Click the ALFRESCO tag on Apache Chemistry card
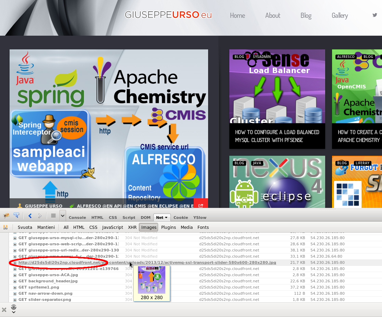The image size is (382, 317). [346, 57]
